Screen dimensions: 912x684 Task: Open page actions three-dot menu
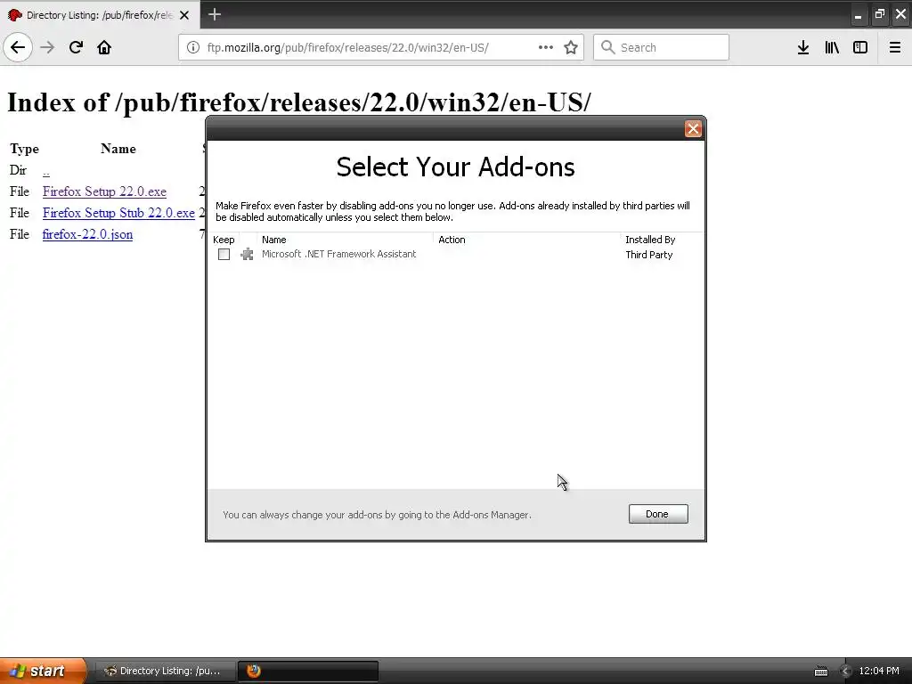point(545,47)
